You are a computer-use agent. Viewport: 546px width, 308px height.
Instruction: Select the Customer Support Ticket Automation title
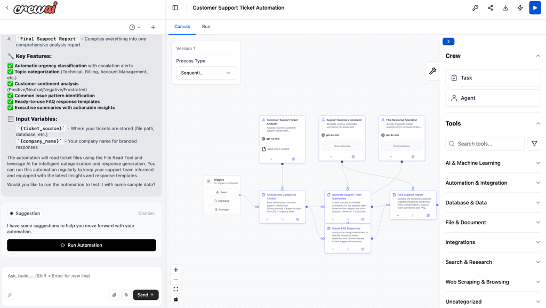point(238,7)
